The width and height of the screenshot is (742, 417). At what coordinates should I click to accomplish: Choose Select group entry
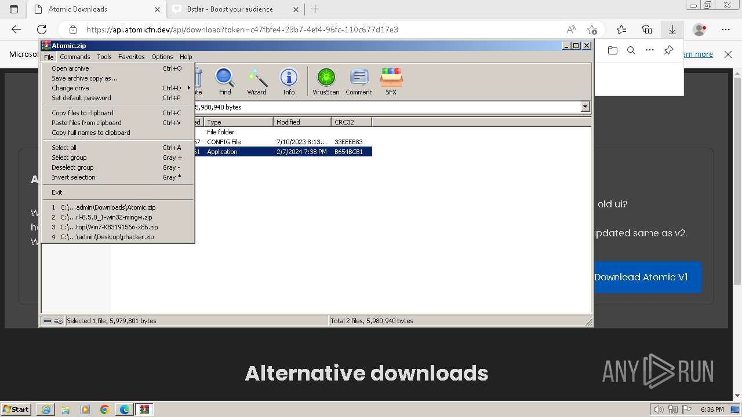pos(118,158)
